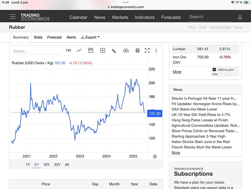Open the hamburger navigation menu
251x189 pixels.
click(13, 17)
